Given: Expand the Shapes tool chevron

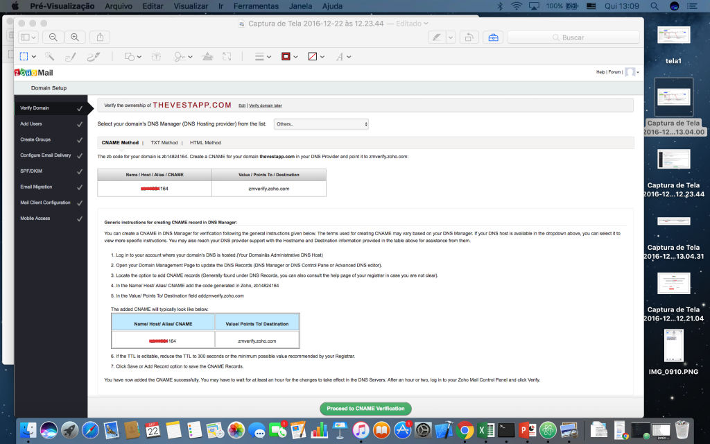Looking at the screenshot, I should (x=139, y=57).
